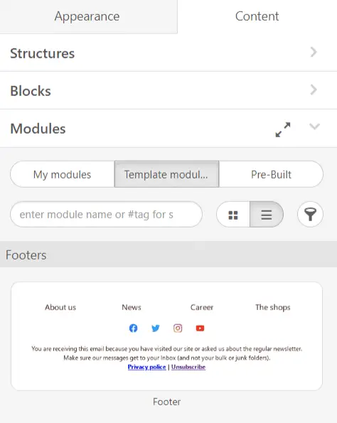Expand the Structures section
Image resolution: width=337 pixels, height=423 pixels.
click(168, 53)
